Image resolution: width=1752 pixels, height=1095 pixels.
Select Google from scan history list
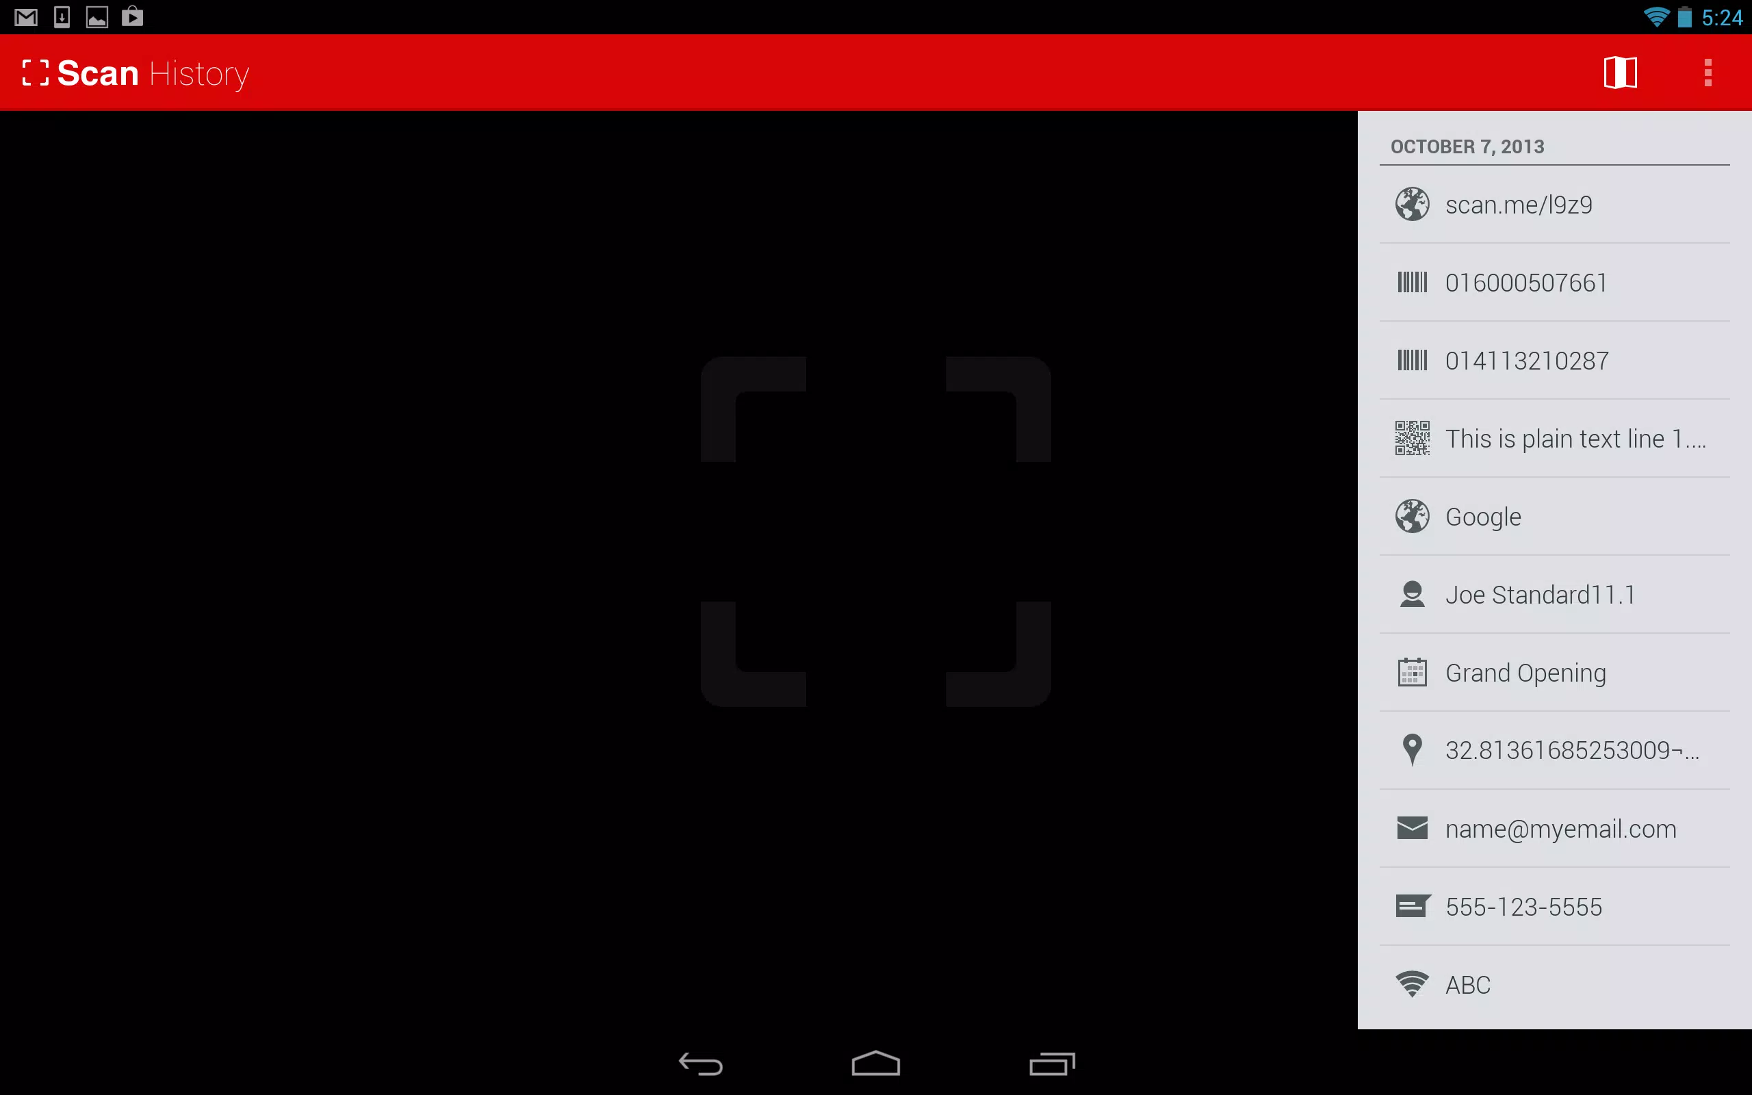point(1554,516)
